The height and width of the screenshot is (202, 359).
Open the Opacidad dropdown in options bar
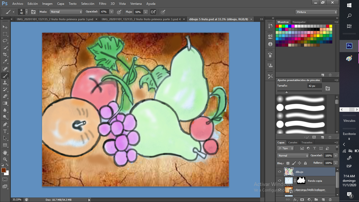coord(111,12)
